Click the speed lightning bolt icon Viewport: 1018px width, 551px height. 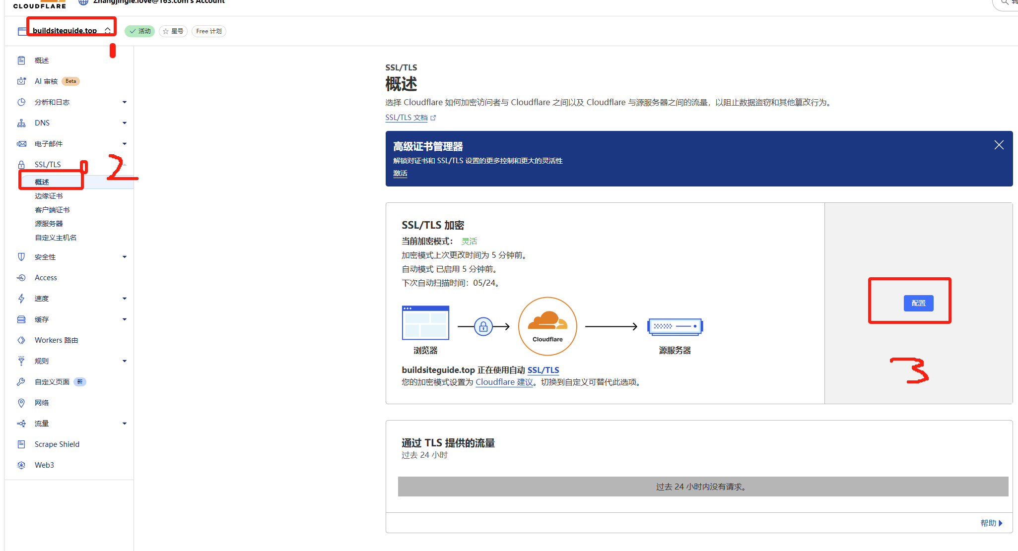[x=21, y=299]
